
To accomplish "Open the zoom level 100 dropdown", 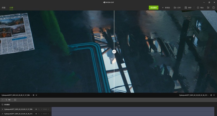I will 9,100.
